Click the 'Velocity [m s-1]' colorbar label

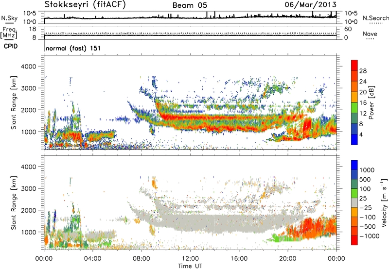384,202
